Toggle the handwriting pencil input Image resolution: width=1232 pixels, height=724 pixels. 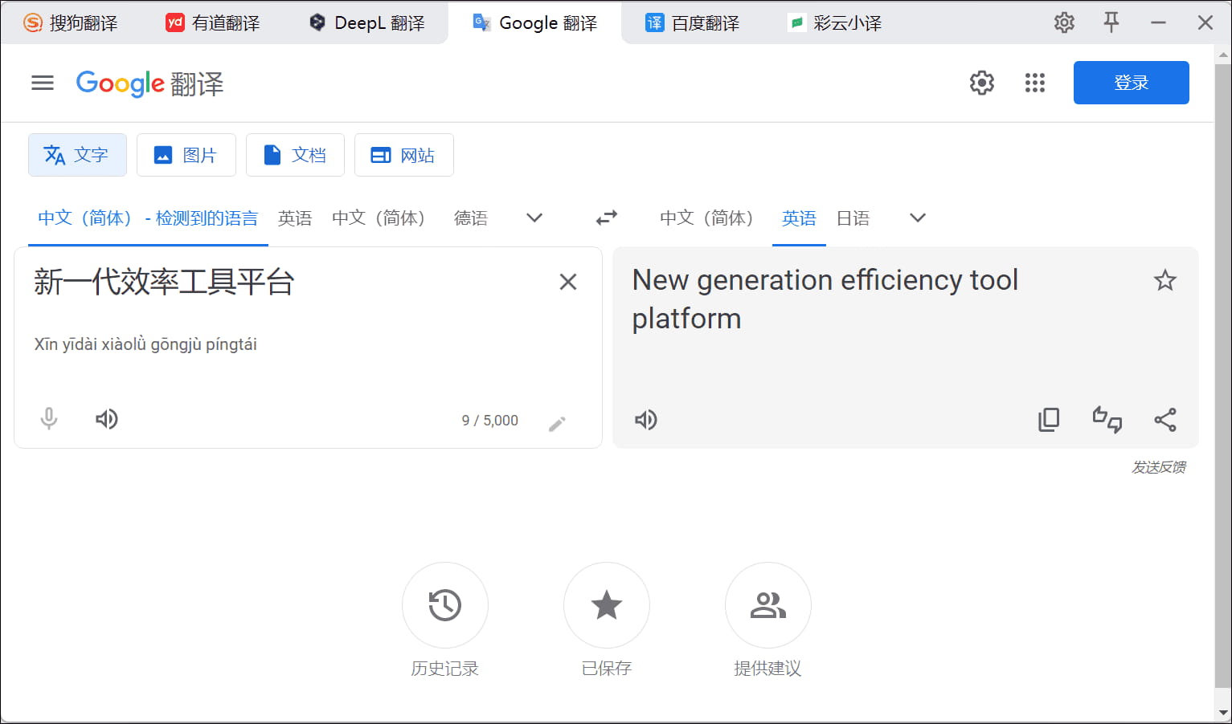(557, 424)
